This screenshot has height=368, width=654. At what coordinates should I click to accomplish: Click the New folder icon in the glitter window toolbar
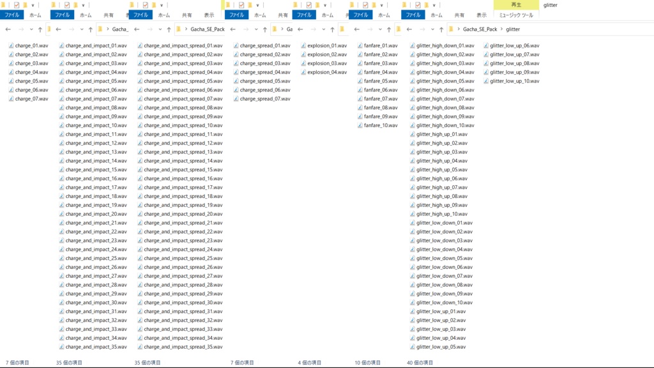pyautogui.click(x=426, y=5)
